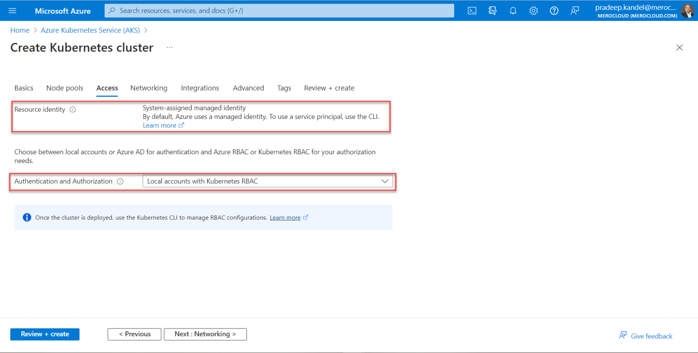The width and height of the screenshot is (698, 353).
Task: Open the Help and support menu
Action: point(554,10)
